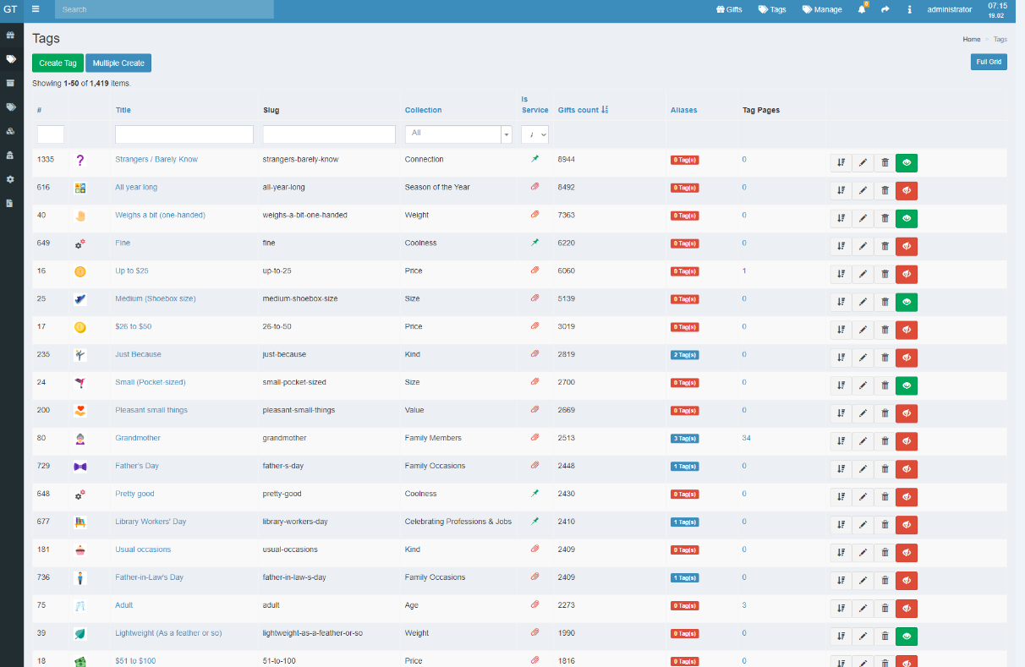The width and height of the screenshot is (1025, 667).
Task: Click the notifications bell icon
Action: click(x=862, y=9)
